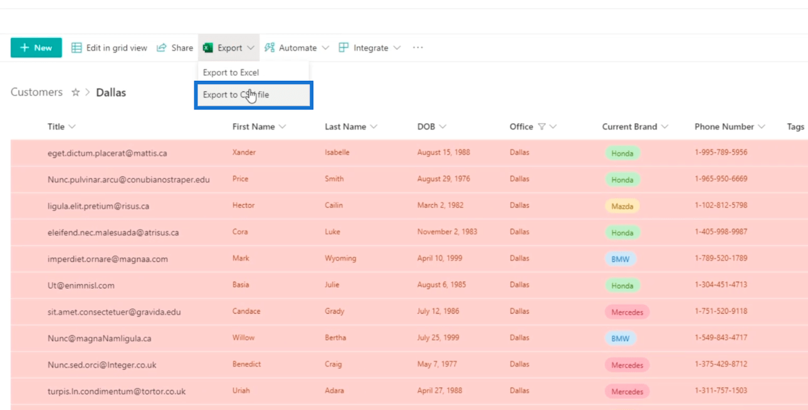Click the DOB cell August 15, 1988
This screenshot has width=808, height=410.
click(443, 152)
